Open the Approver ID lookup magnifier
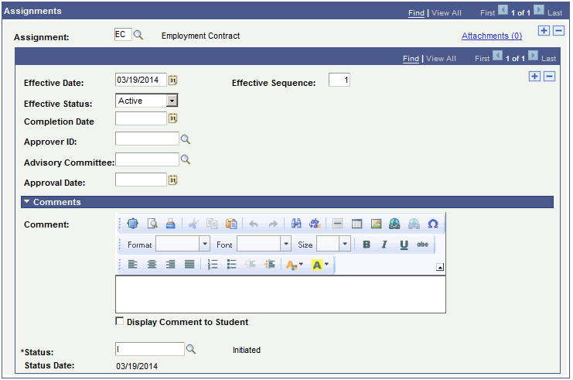573x380 pixels. [186, 139]
